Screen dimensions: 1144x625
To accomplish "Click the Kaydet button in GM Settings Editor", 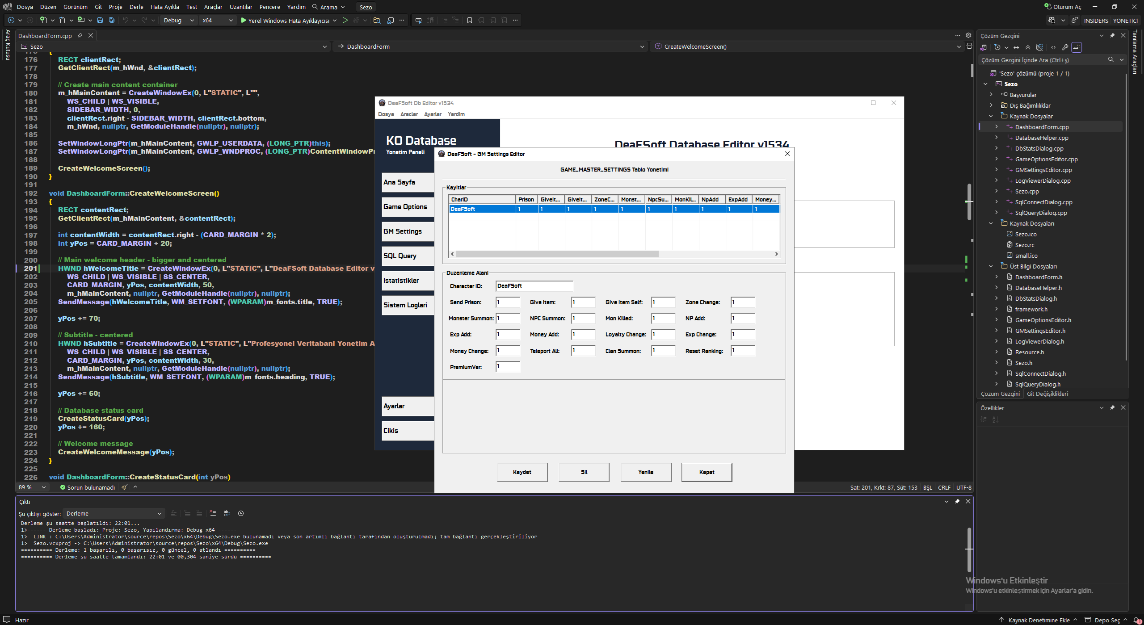I will [522, 472].
